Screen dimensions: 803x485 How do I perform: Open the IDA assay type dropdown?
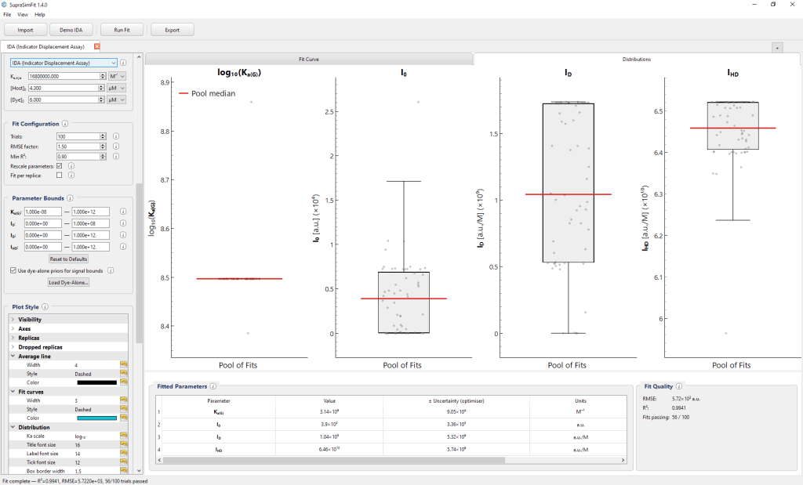(64, 63)
